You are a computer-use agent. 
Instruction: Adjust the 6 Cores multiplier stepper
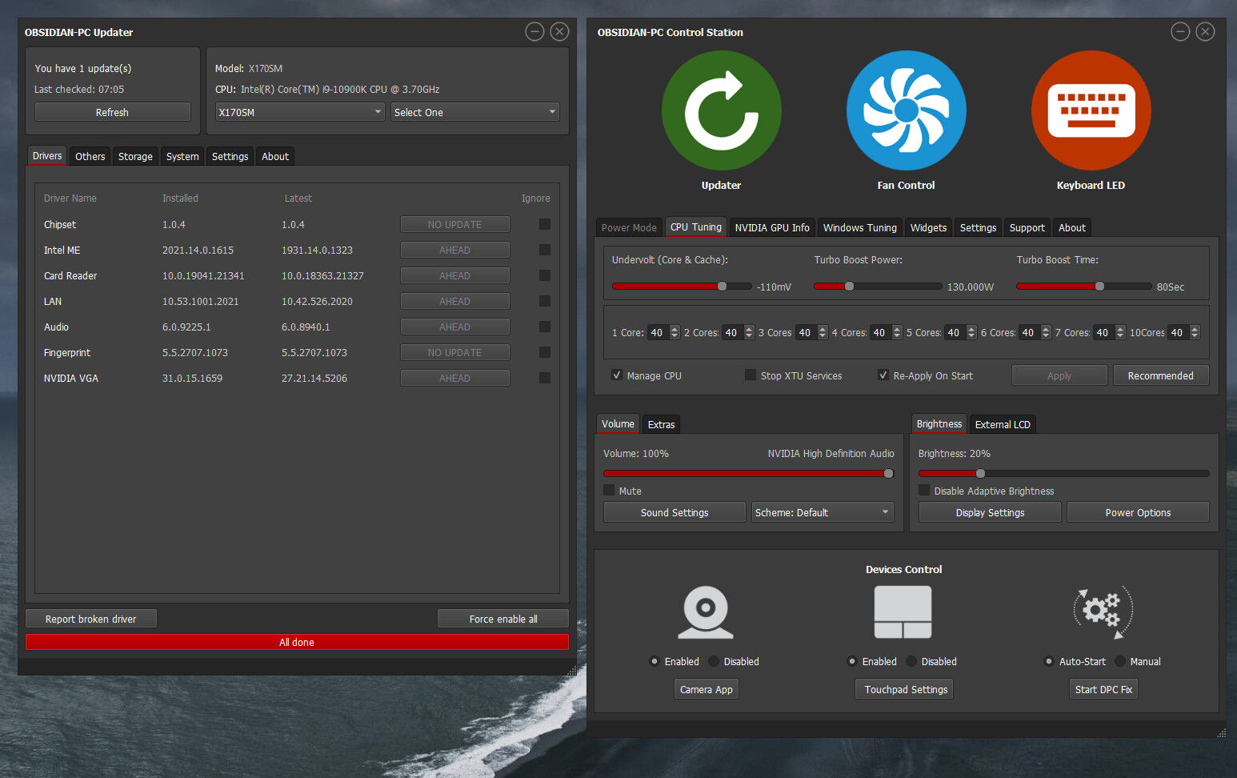(x=1046, y=332)
